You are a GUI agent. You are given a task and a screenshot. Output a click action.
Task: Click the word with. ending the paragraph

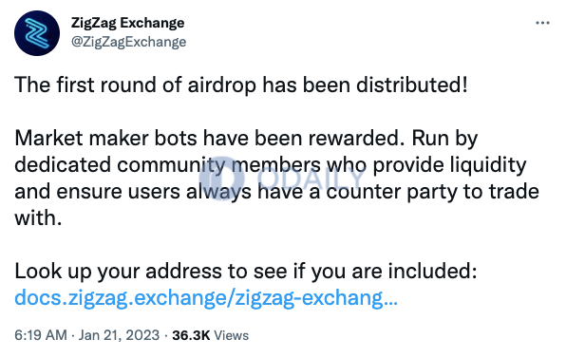click(38, 218)
